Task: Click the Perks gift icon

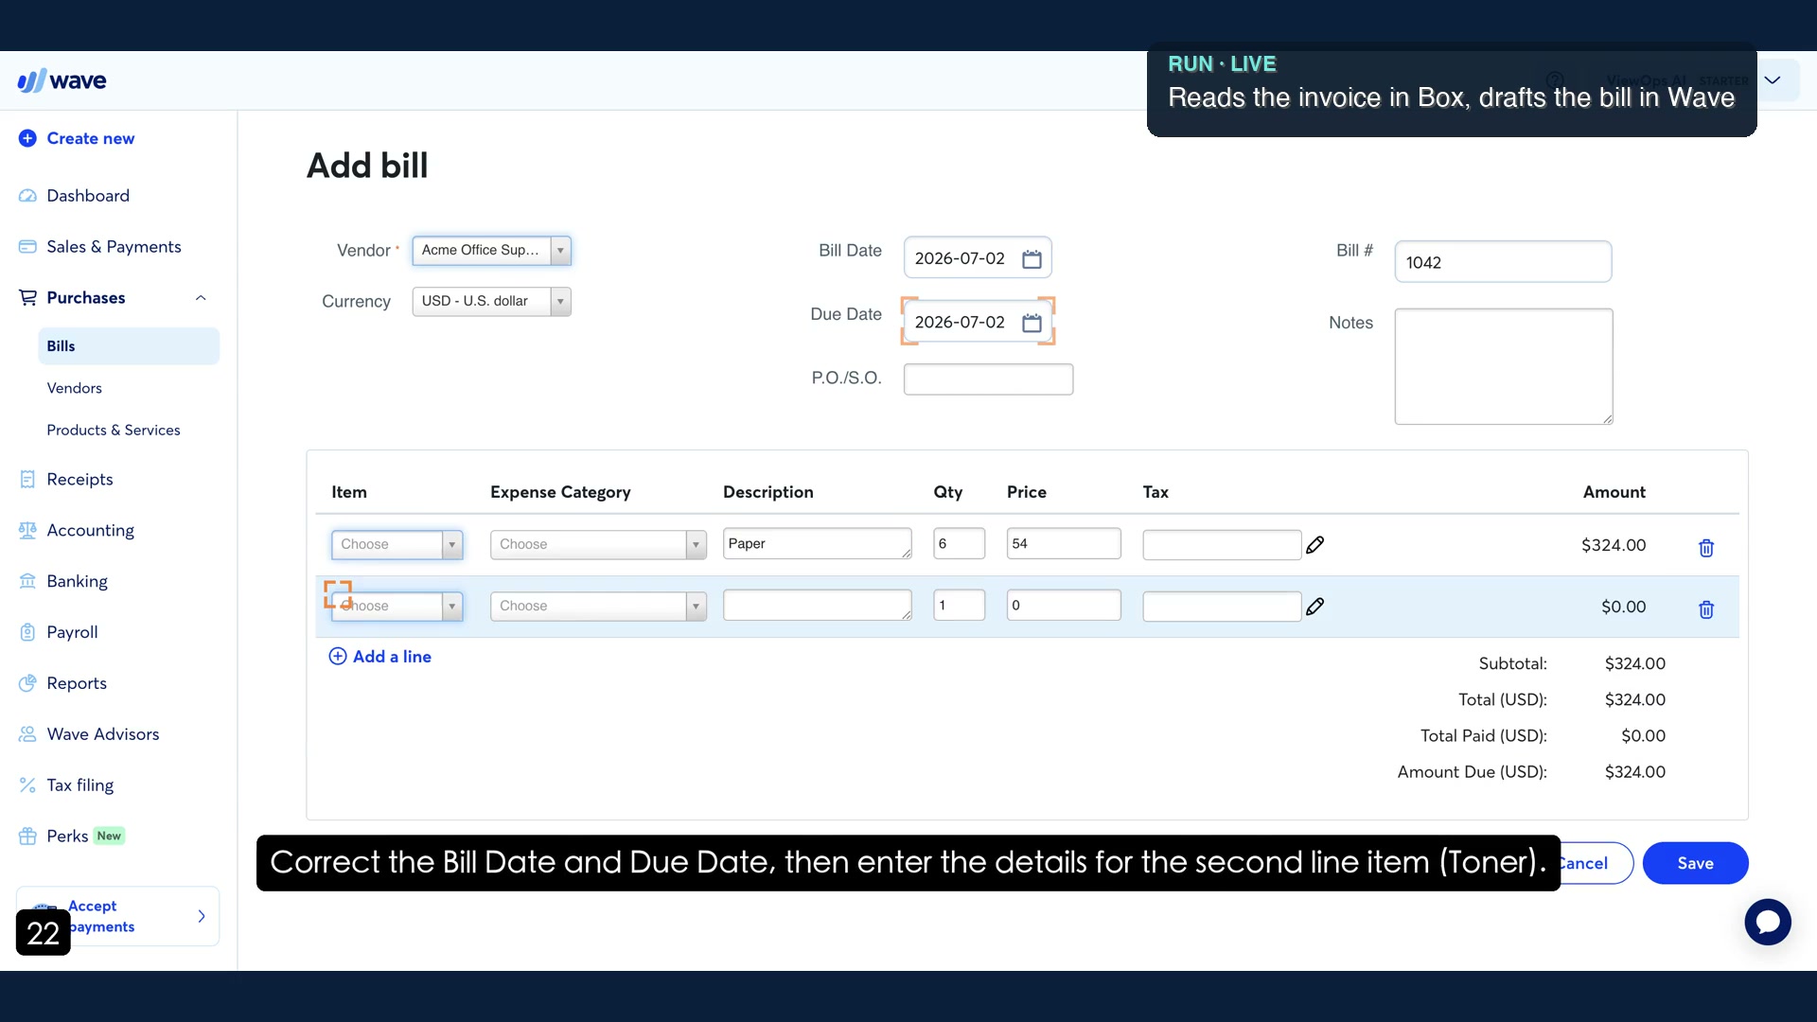Action: tap(27, 837)
